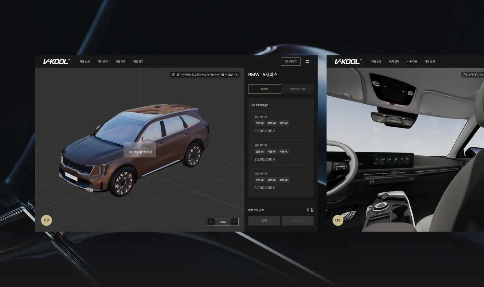Open the hamburger menu icon
Viewport: 484px width, 287px height.
(x=307, y=61)
